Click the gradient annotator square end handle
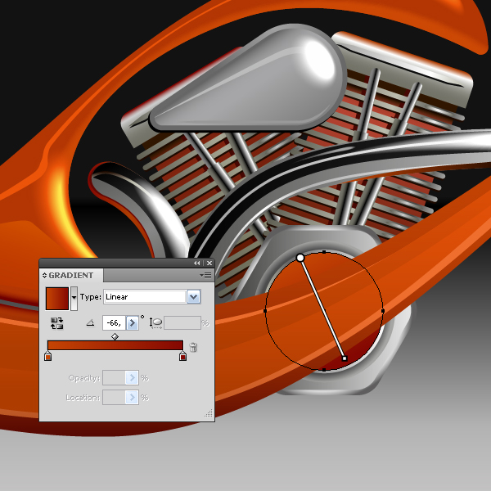Screen dimensions: 491x491 point(345,358)
